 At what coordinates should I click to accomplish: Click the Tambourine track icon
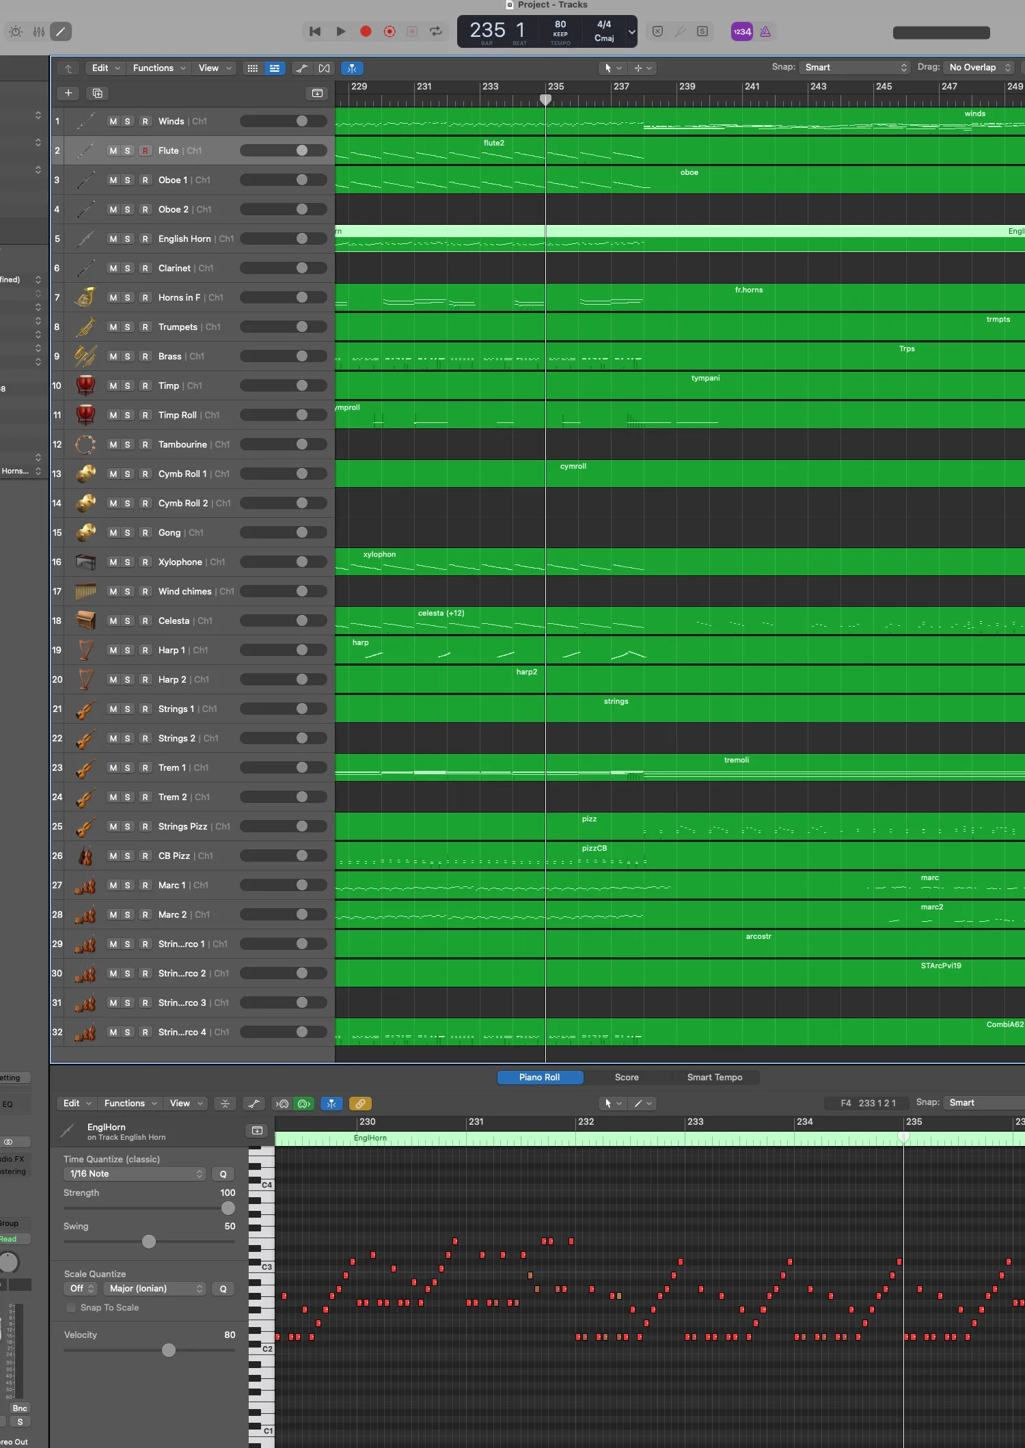(85, 445)
